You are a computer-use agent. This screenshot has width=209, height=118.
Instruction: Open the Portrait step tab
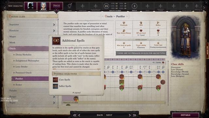[43, 6]
